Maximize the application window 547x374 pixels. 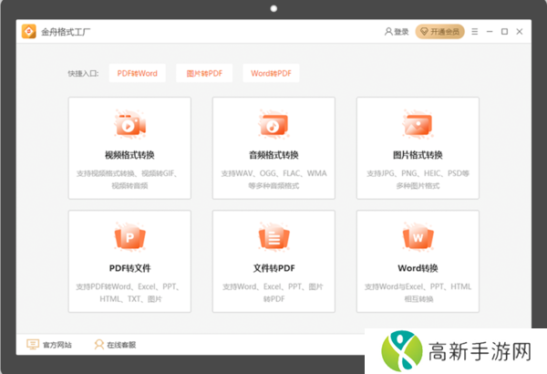[x=504, y=32]
